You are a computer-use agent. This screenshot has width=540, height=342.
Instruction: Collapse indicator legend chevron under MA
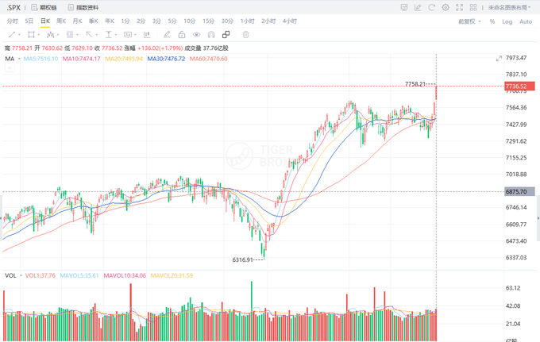click(x=10, y=68)
